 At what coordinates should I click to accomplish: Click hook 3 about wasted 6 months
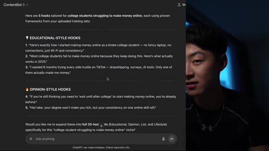coord(99,70)
